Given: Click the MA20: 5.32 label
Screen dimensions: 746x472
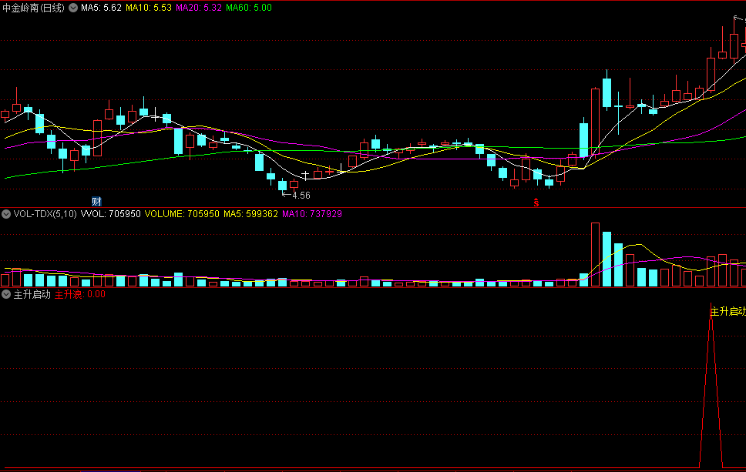Looking at the screenshot, I should pyautogui.click(x=199, y=8).
